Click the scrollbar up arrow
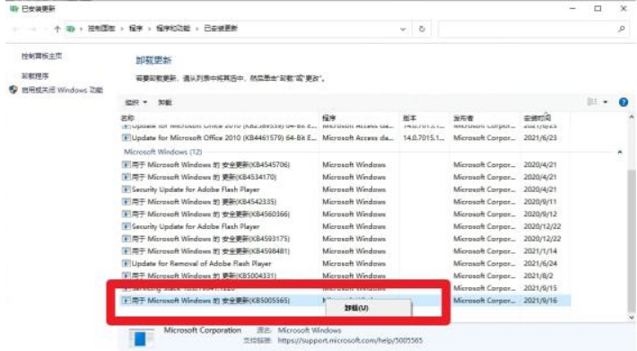 [x=632, y=117]
